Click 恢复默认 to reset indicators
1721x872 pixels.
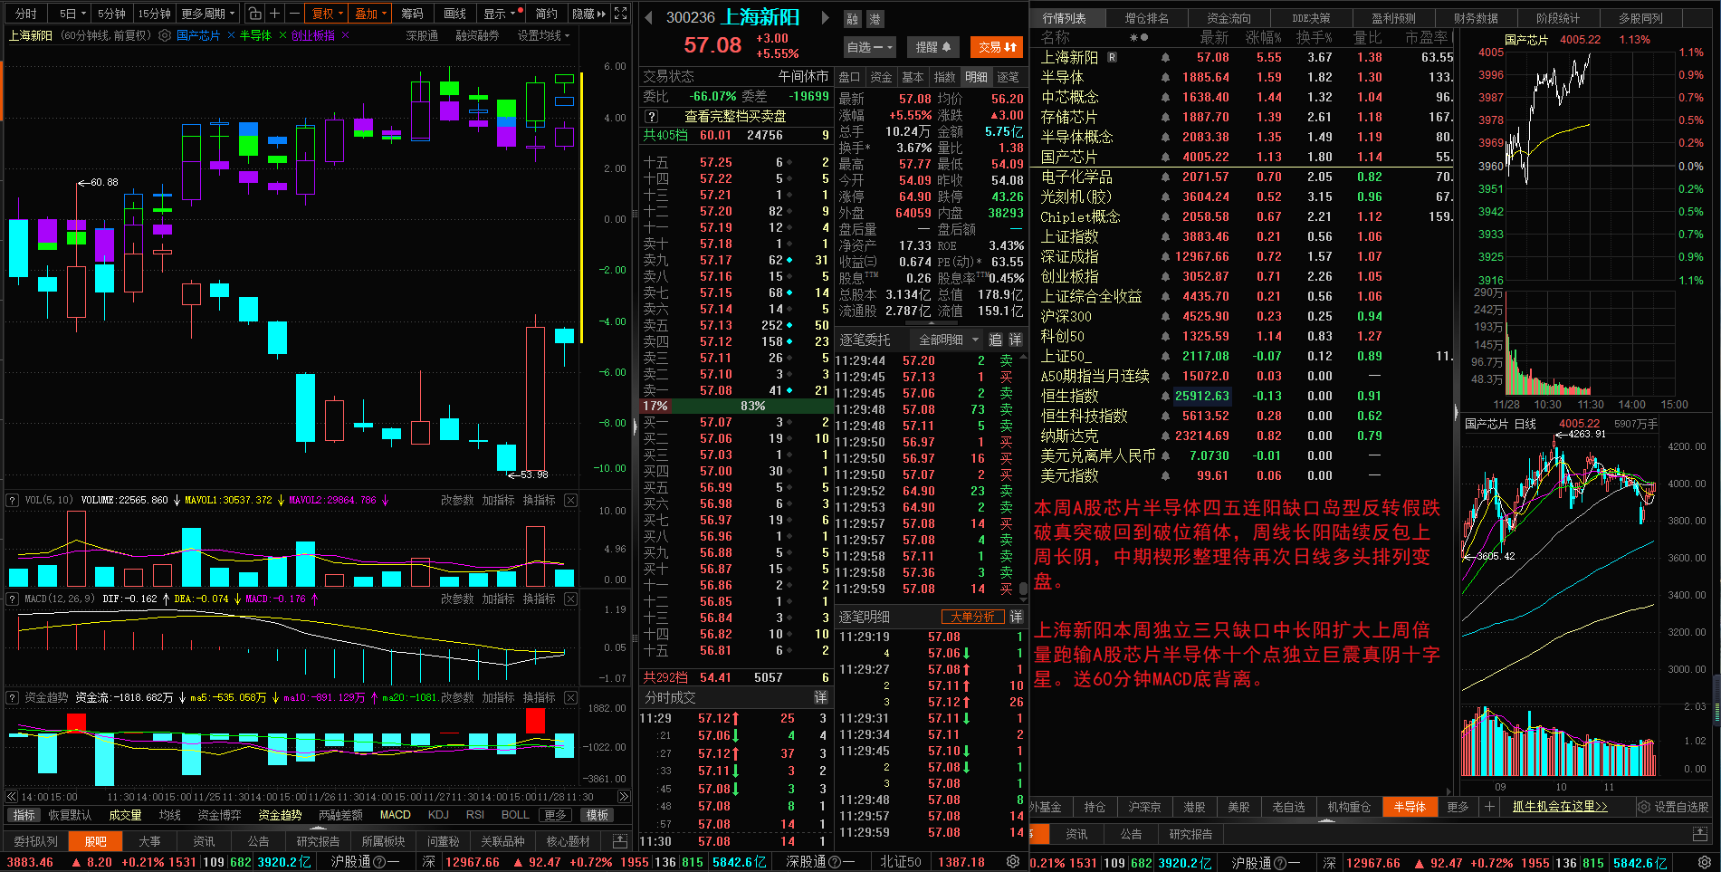tap(70, 815)
